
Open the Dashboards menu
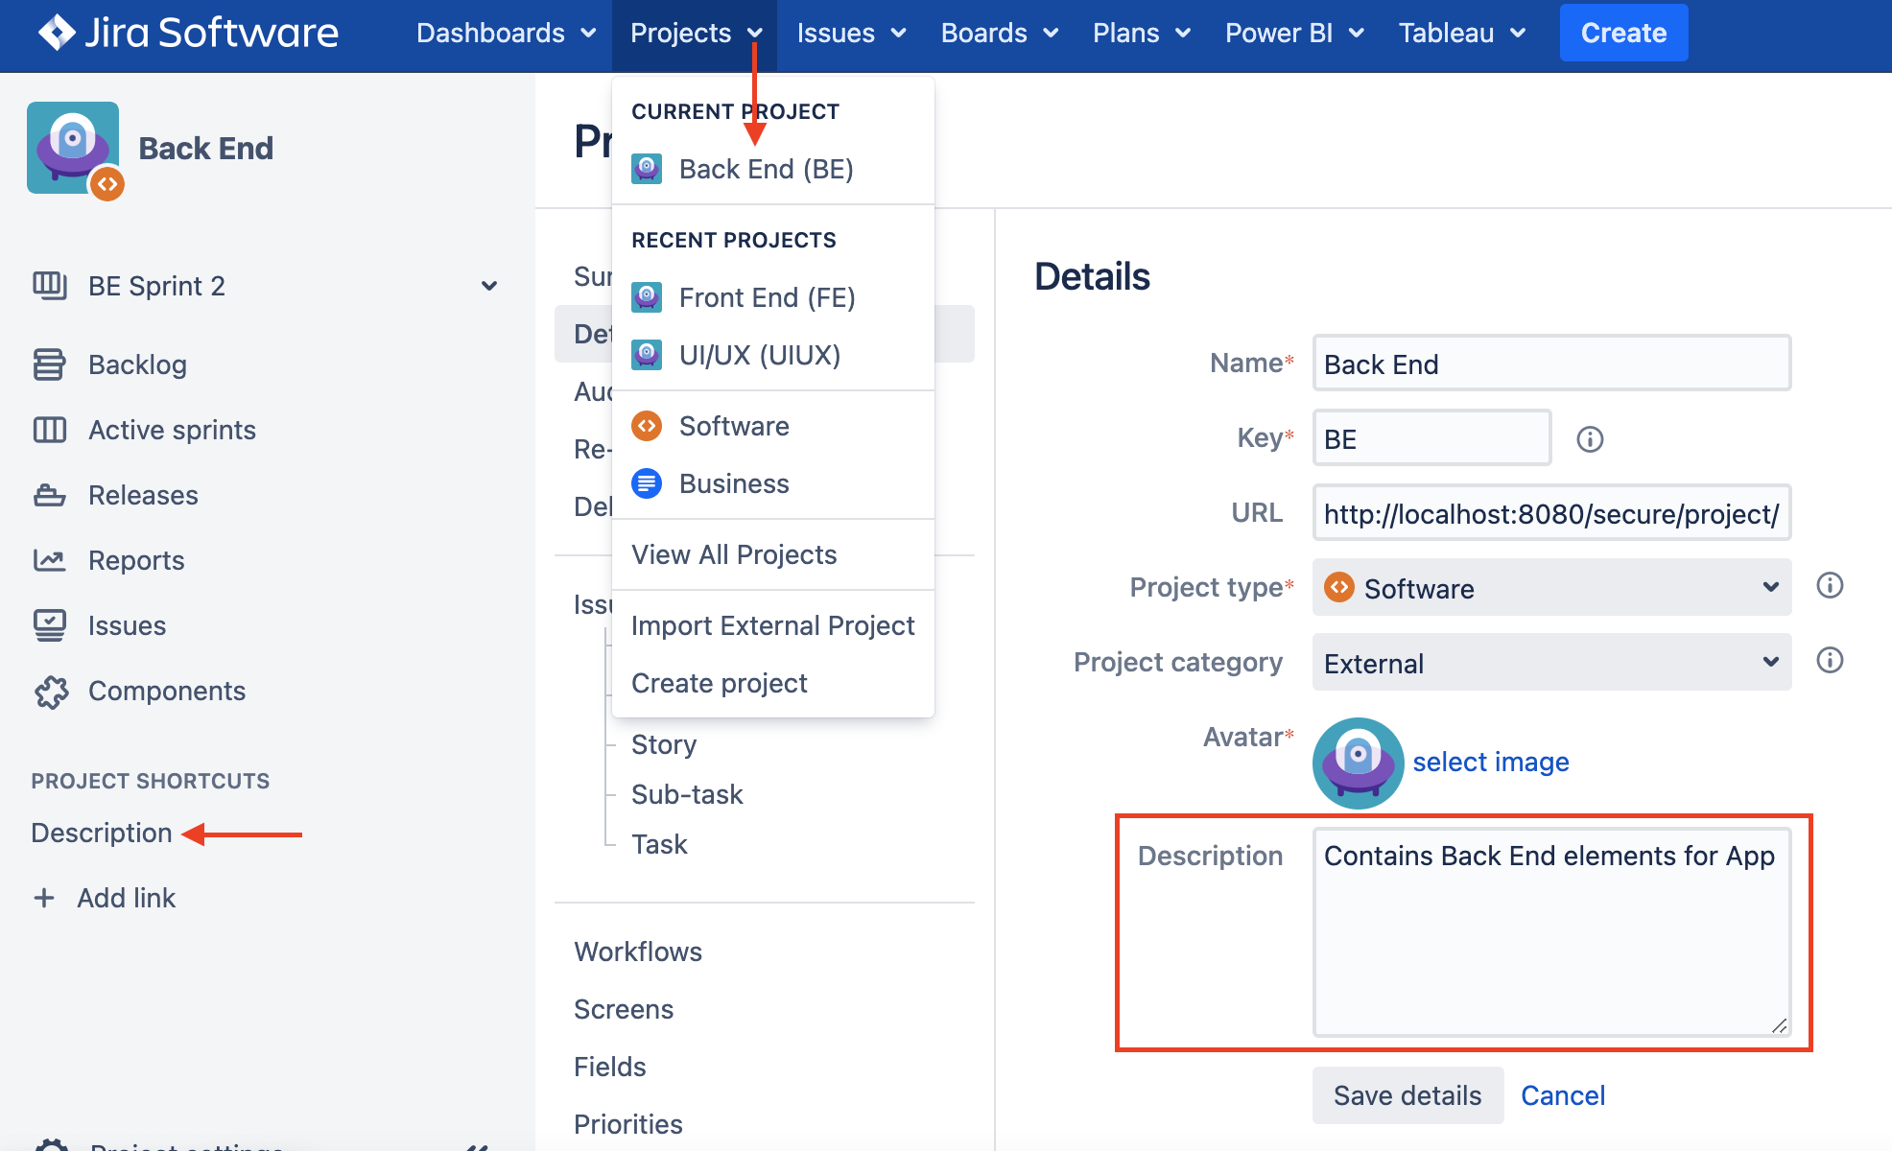coord(506,34)
